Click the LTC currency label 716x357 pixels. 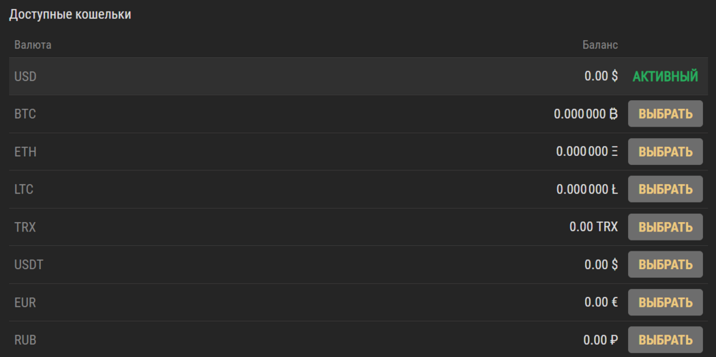pos(24,189)
